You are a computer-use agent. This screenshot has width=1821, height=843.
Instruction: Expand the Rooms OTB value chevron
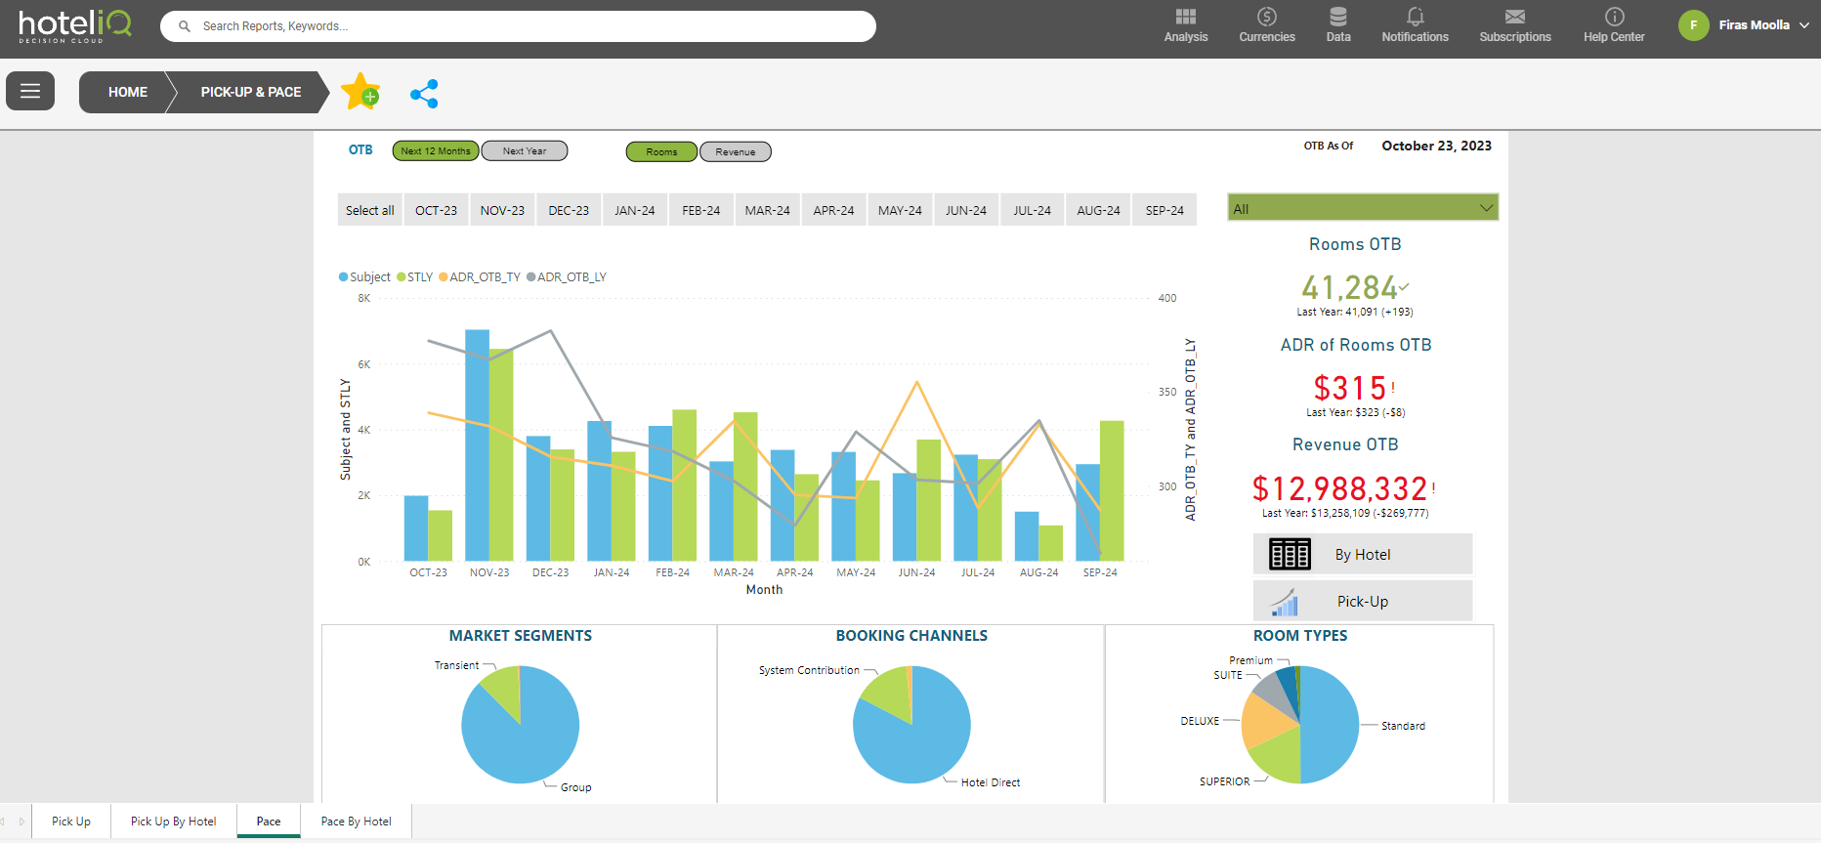1404,287
